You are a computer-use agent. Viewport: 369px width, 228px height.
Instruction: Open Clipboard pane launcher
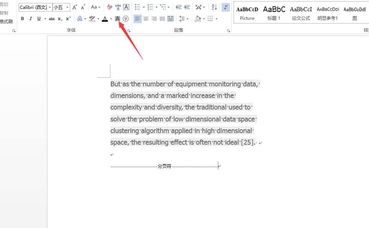14,31
